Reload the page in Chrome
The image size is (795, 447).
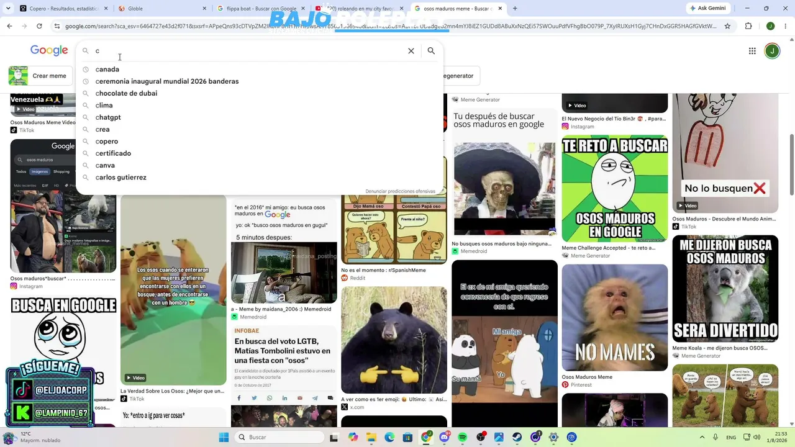pos(39,26)
